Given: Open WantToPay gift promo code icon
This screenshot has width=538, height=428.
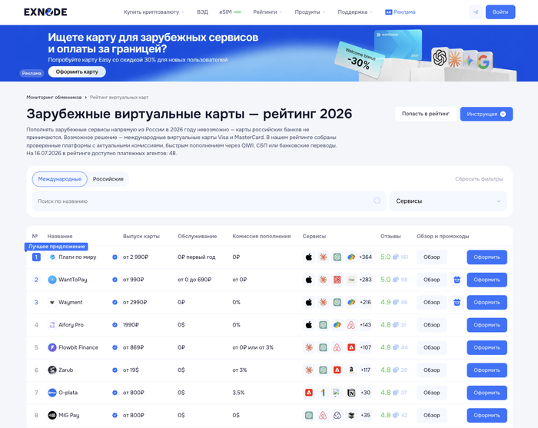Looking at the screenshot, I should click(x=457, y=280).
